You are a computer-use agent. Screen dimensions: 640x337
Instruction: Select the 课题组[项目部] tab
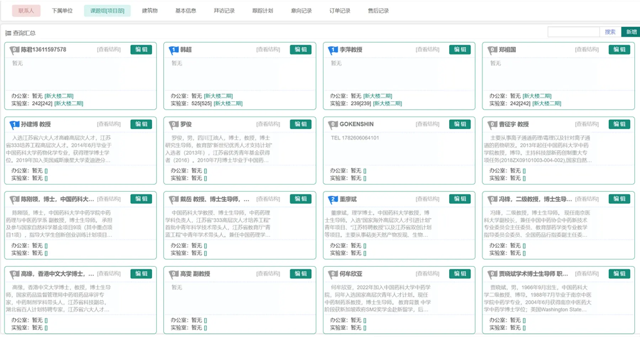coord(107,11)
